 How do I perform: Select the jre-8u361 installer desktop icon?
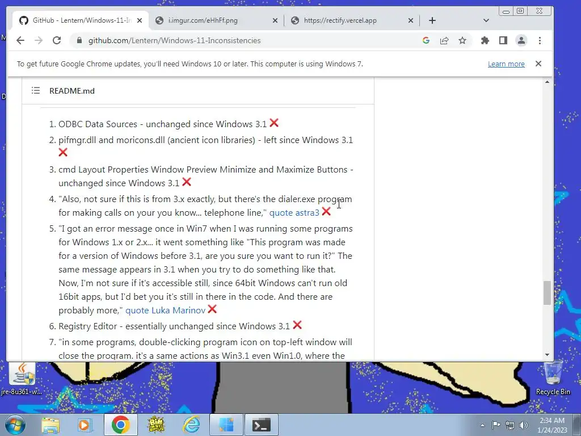(22, 378)
